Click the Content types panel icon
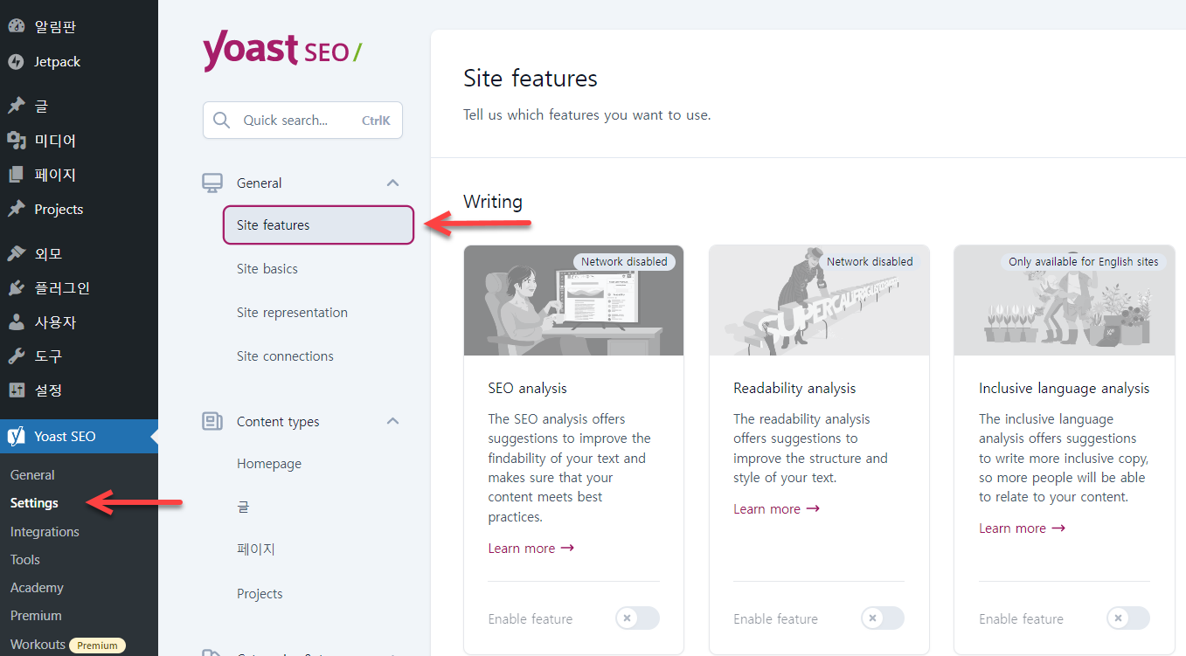The image size is (1186, 656). coord(212,421)
